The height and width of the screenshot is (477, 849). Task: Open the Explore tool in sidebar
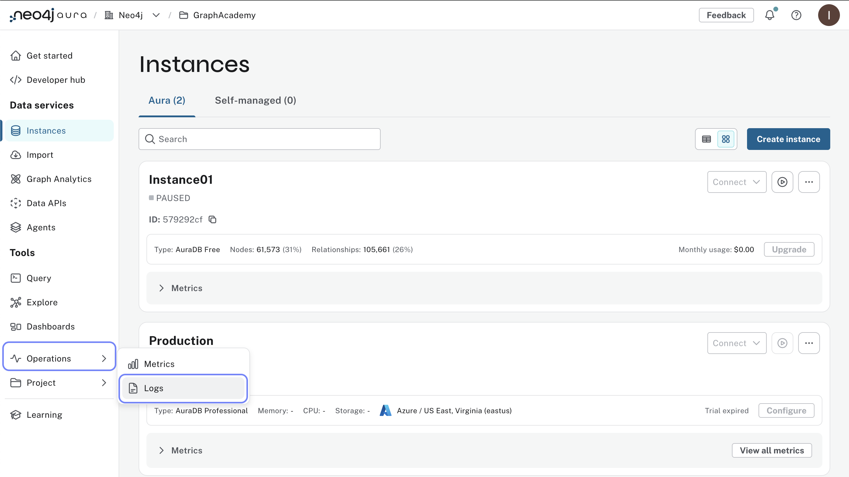point(42,302)
